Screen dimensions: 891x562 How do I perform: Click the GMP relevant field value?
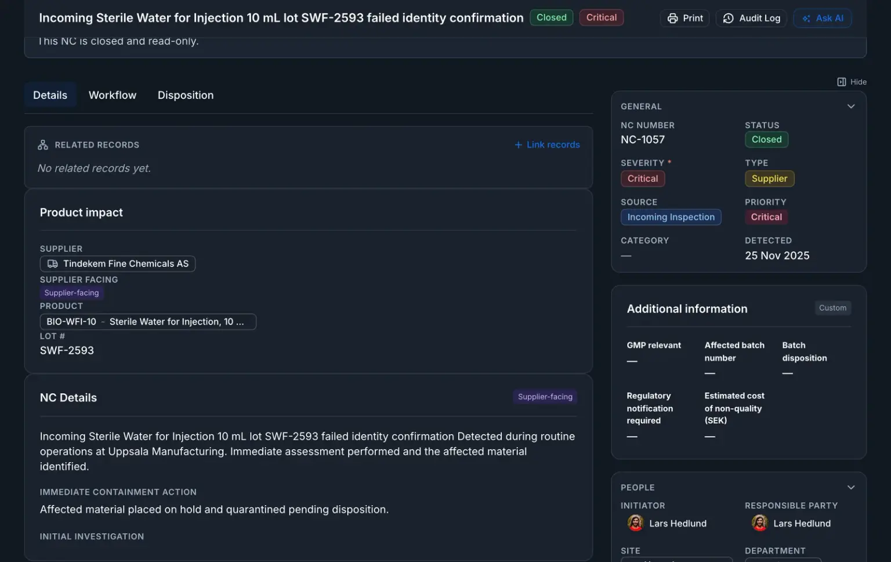[x=632, y=361]
